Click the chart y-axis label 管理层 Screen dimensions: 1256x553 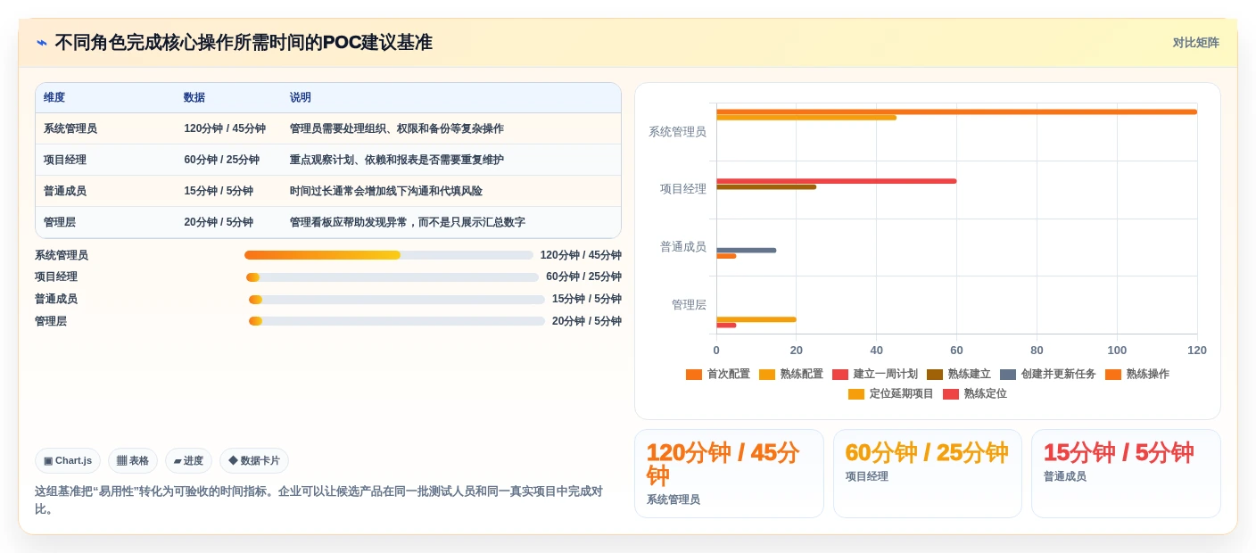[x=689, y=305]
